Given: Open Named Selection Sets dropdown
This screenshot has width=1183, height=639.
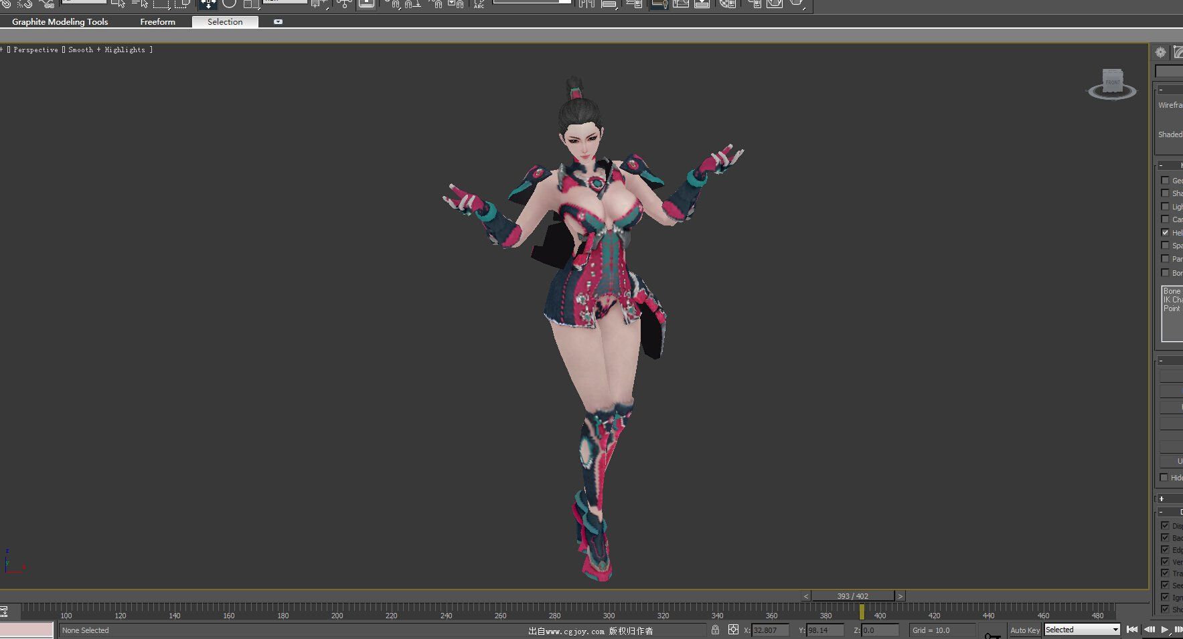Looking at the screenshot, I should (x=533, y=2).
